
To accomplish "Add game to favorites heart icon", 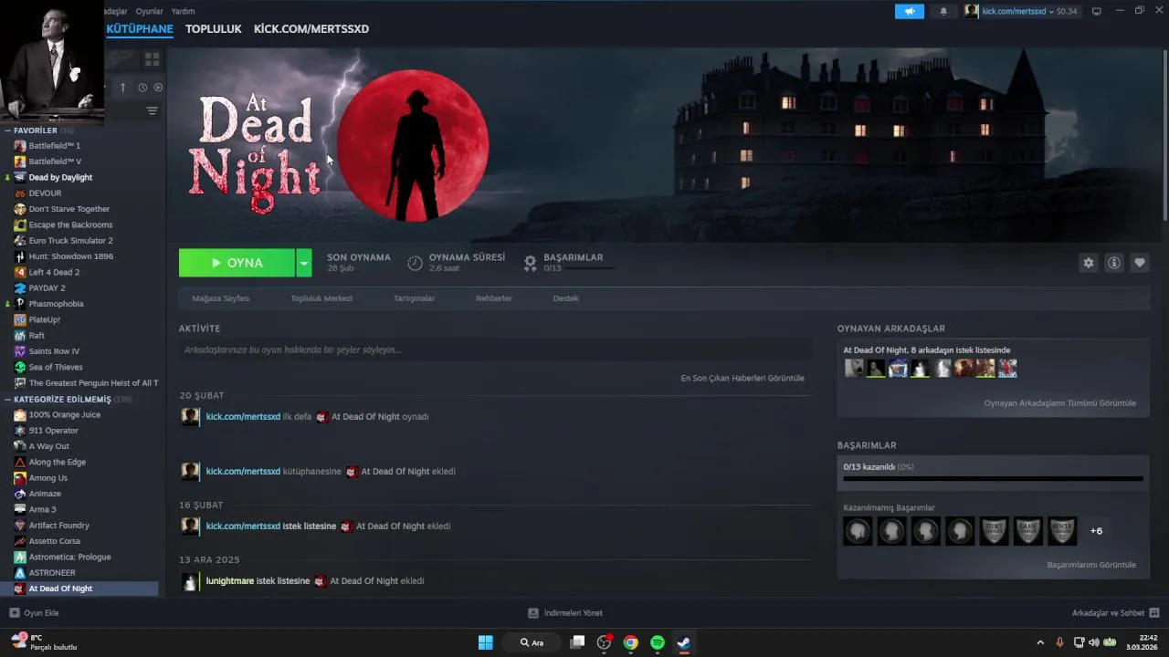I will tap(1139, 263).
